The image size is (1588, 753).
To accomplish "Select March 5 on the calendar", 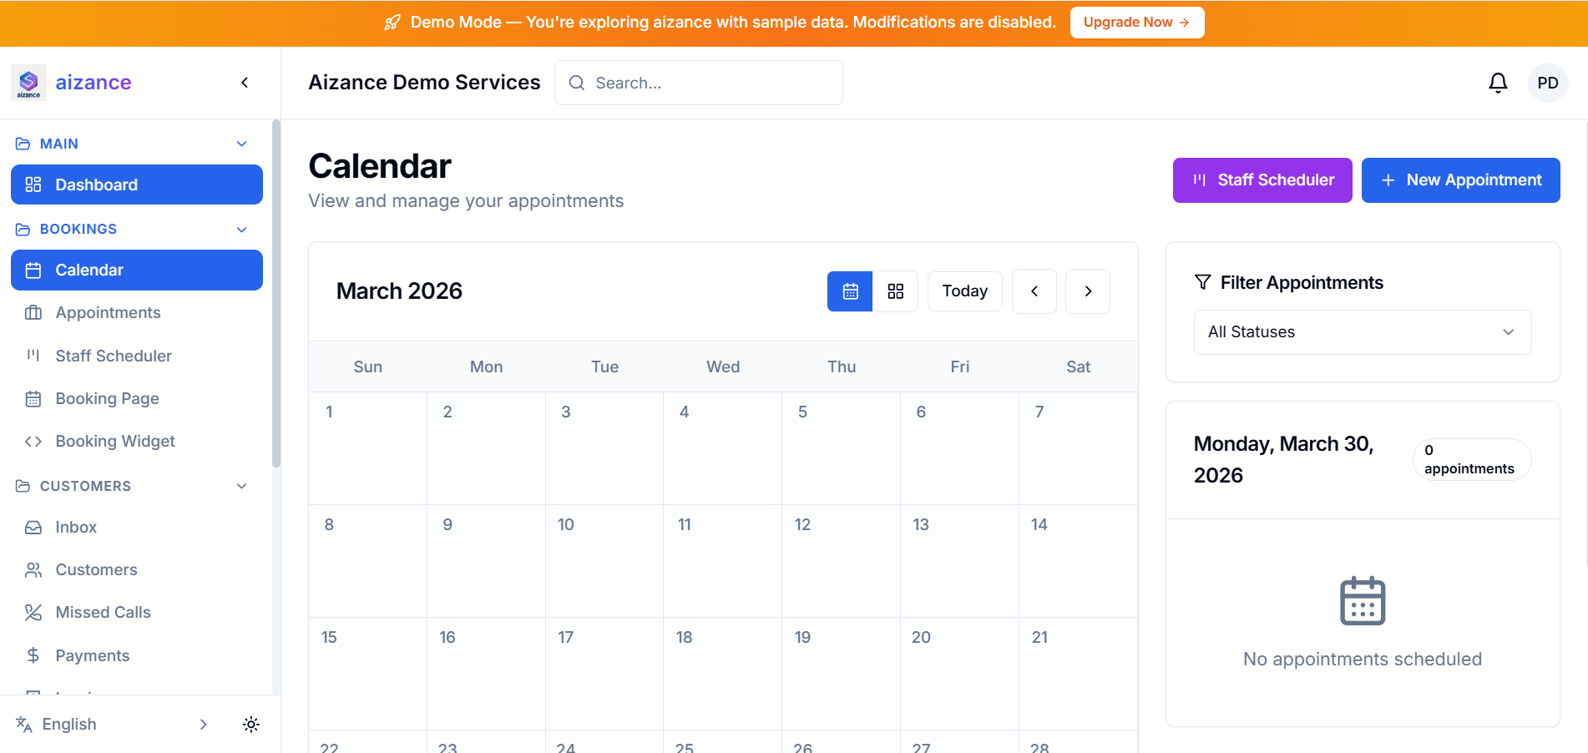I will tap(842, 448).
